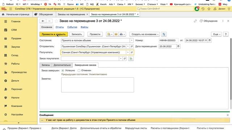
Task: Expand the Получатель dropdown arrow
Action: (x=128, y=52)
